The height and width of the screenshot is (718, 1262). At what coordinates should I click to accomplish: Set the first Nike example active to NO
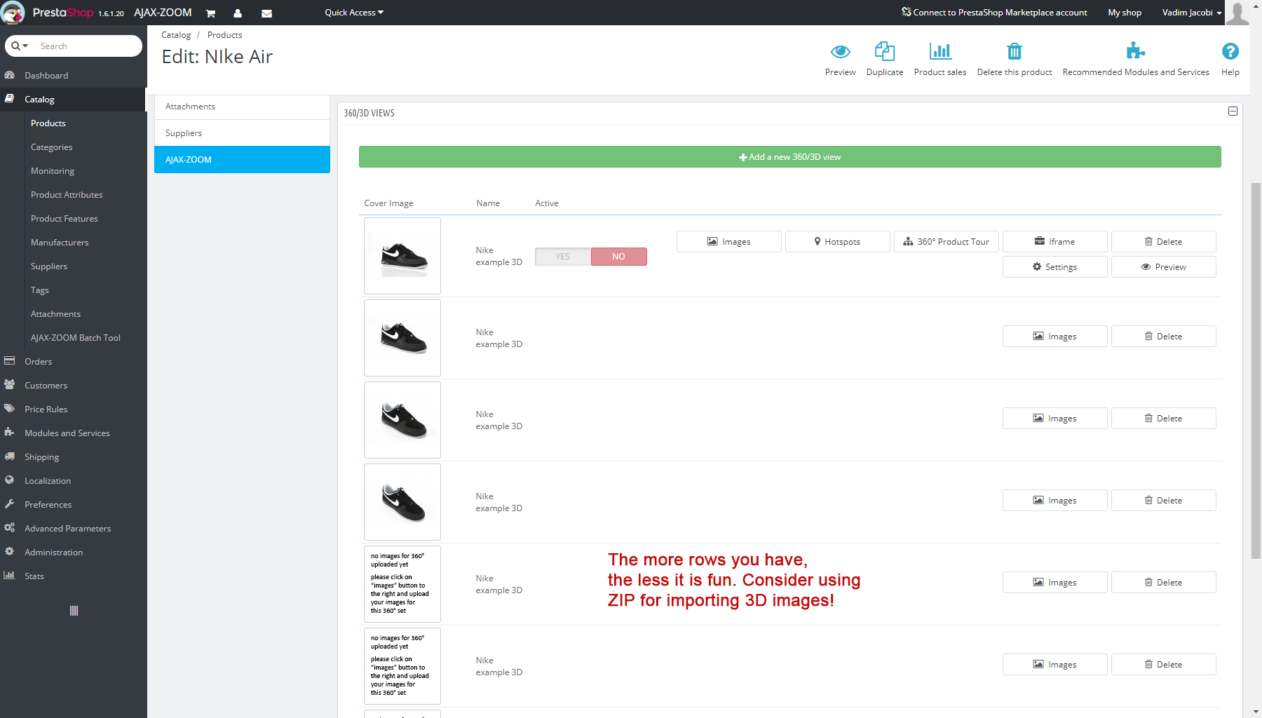(x=618, y=257)
